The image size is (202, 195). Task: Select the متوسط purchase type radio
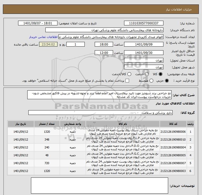click(x=151, y=81)
